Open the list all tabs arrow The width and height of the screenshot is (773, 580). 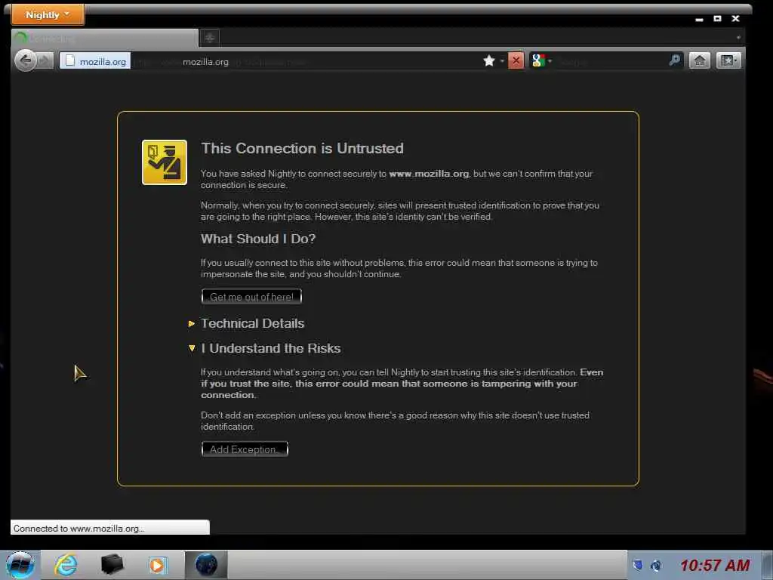coord(738,38)
